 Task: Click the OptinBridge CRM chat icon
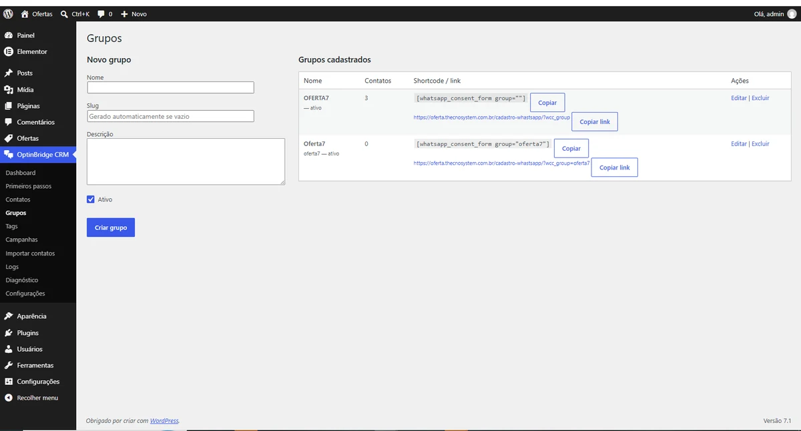(9, 155)
